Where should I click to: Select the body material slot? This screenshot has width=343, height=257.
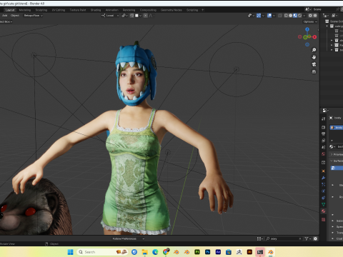coord(337,128)
